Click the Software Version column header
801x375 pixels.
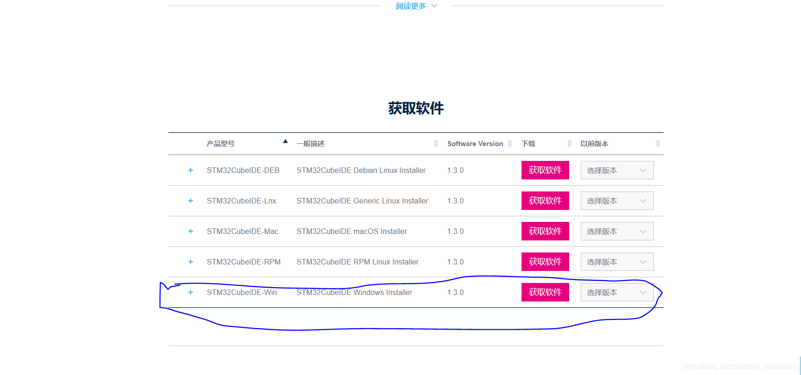click(x=475, y=143)
